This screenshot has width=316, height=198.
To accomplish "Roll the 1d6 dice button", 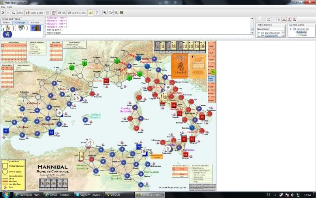I will [62, 13].
